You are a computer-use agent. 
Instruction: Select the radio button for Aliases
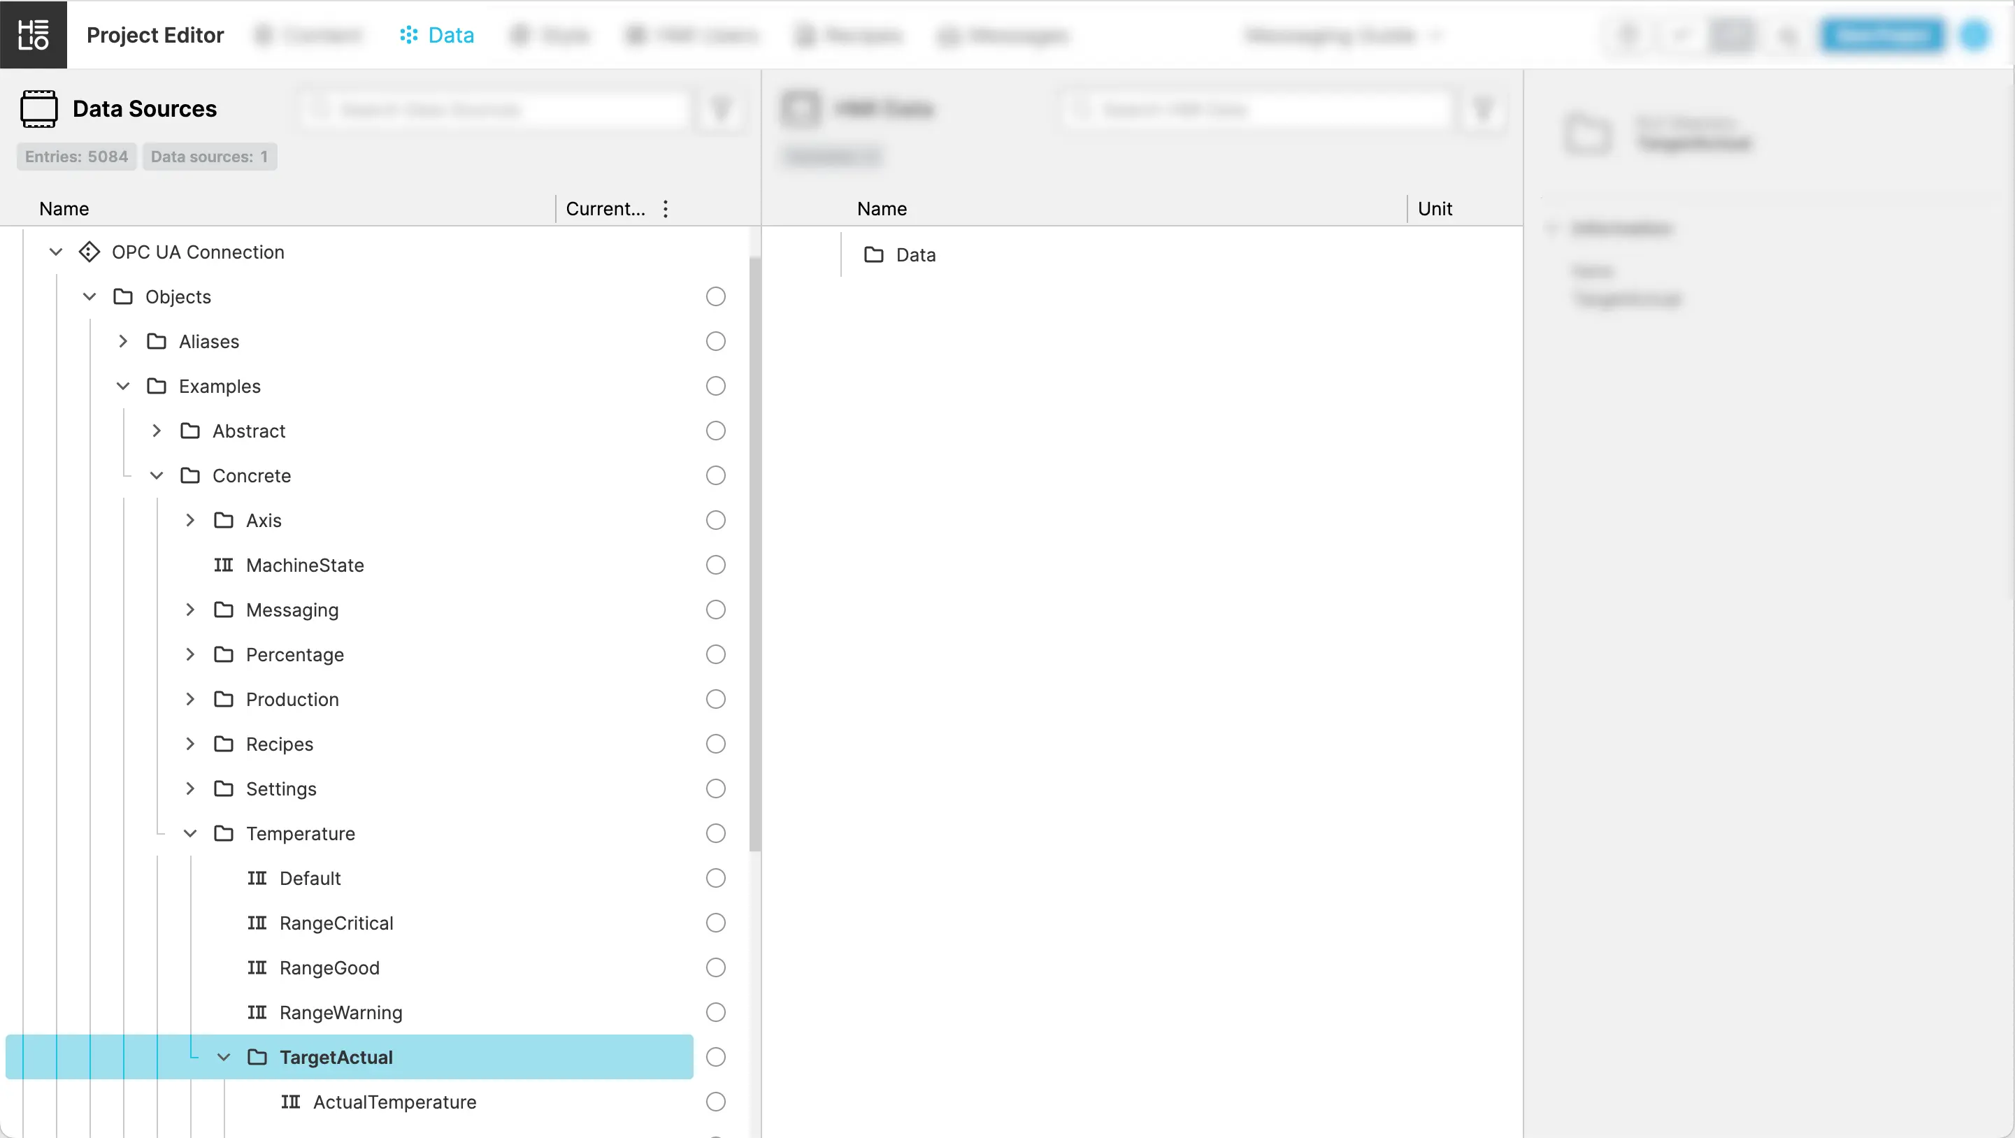tap(715, 342)
